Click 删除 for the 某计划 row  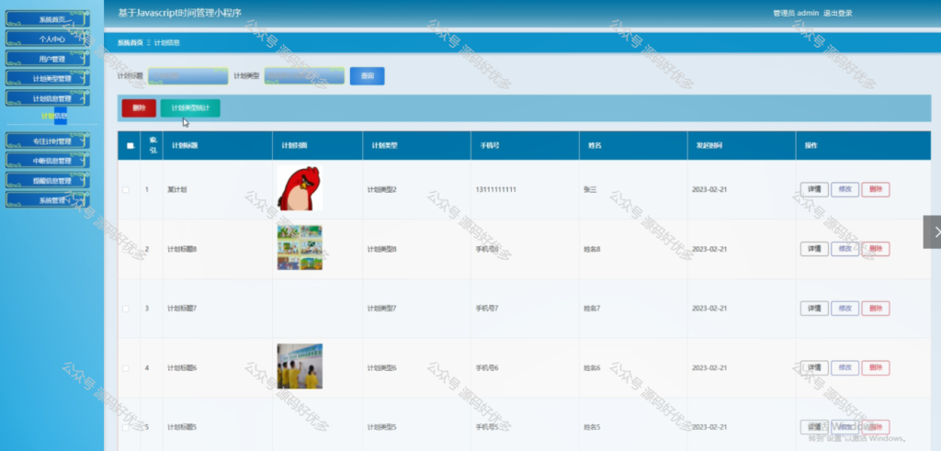pyautogui.click(x=876, y=189)
